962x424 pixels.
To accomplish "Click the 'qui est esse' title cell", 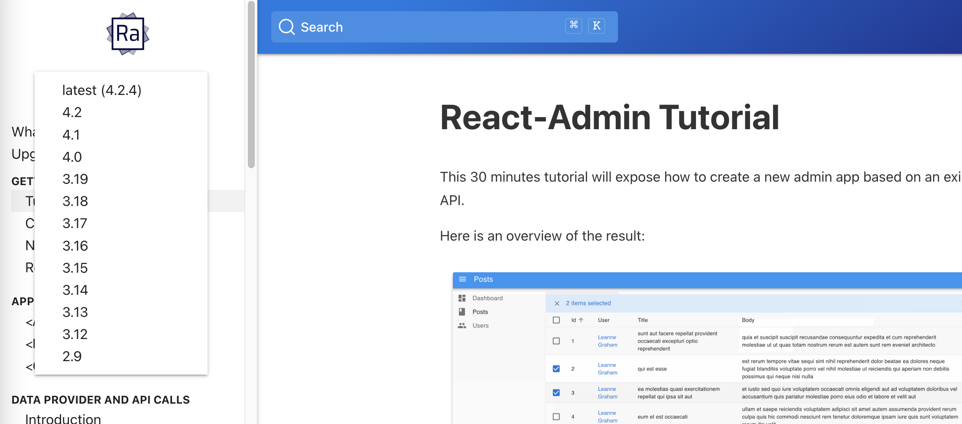I will pyautogui.click(x=652, y=369).
